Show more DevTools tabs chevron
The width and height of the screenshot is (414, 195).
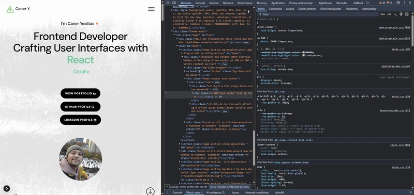[x=367, y=3]
